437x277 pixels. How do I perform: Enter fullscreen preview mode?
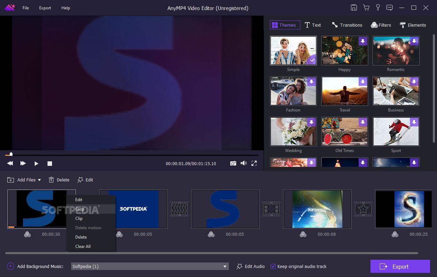[254, 163]
